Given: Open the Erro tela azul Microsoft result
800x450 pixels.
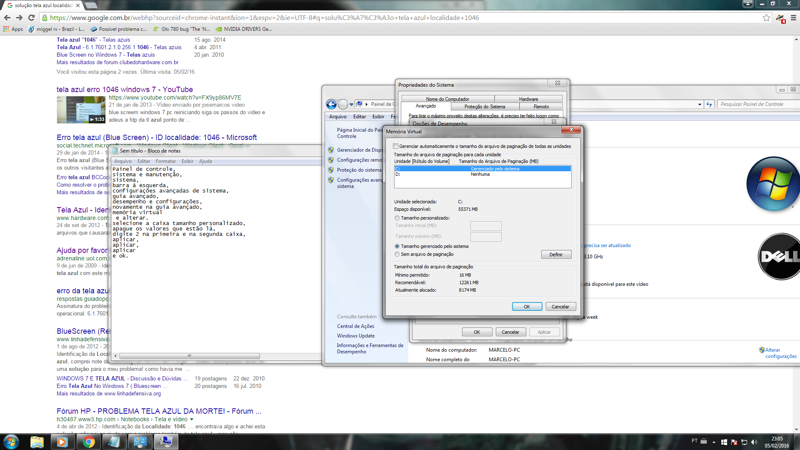Looking at the screenshot, I should tap(157, 137).
